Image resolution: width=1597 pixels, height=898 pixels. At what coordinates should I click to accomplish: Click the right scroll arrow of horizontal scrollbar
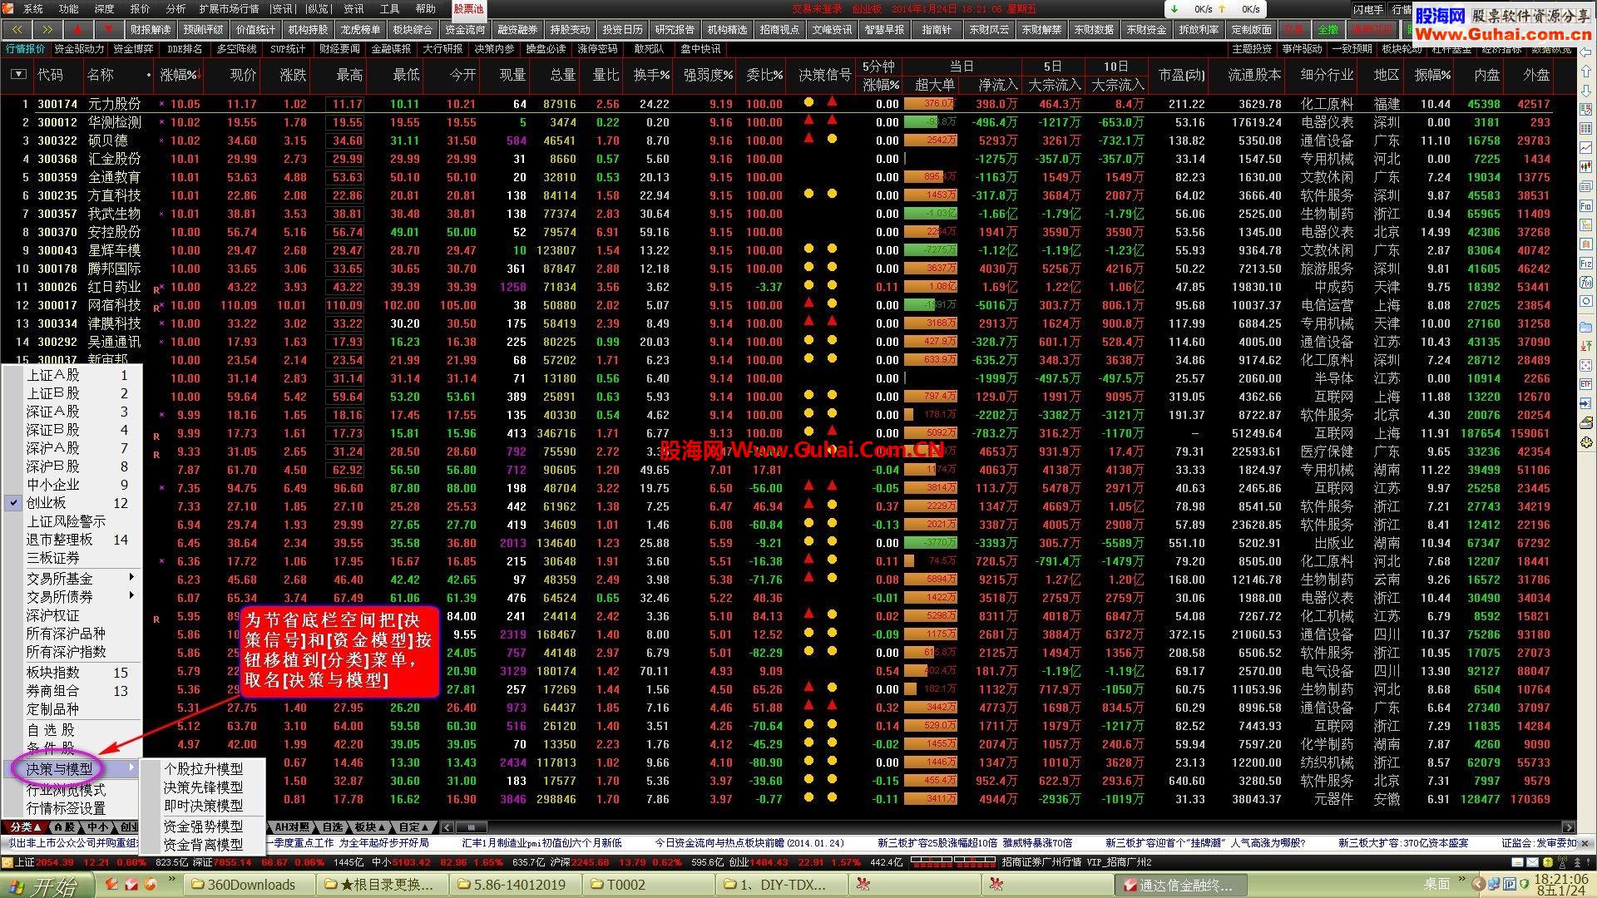tap(1569, 827)
